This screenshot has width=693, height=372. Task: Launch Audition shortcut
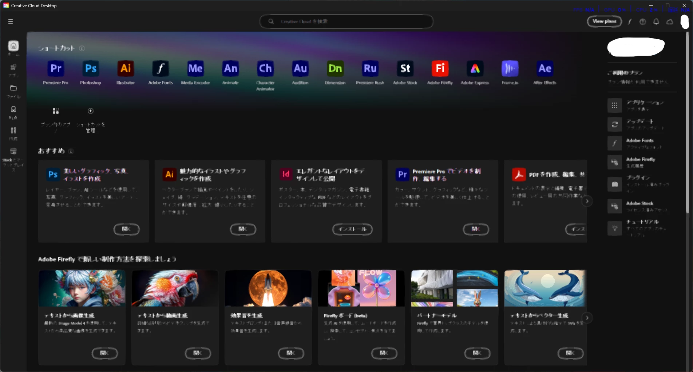pyautogui.click(x=300, y=68)
